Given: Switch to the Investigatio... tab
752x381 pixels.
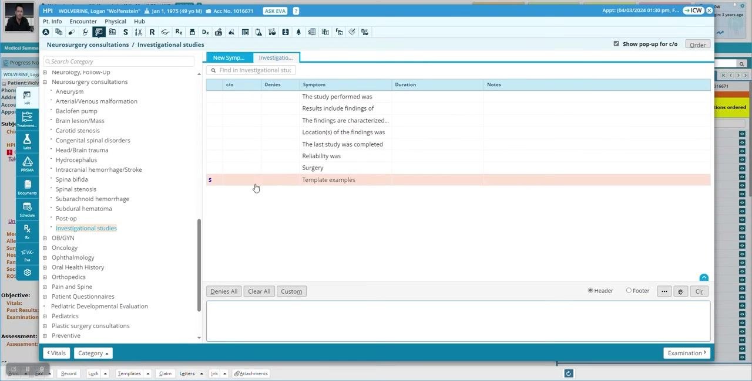Looking at the screenshot, I should tap(276, 57).
